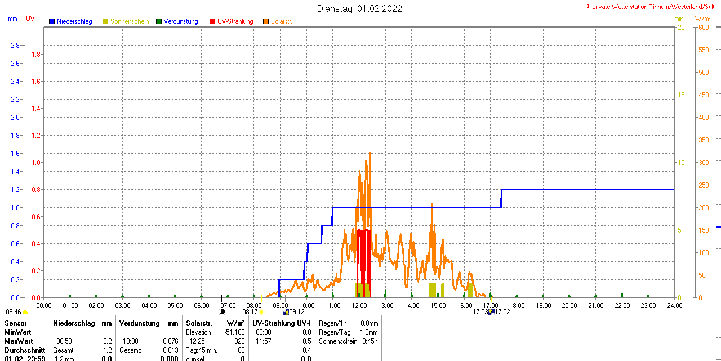Click the MaxWert row label
Image resolution: width=721 pixels, height=361 pixels.
[x=19, y=341]
